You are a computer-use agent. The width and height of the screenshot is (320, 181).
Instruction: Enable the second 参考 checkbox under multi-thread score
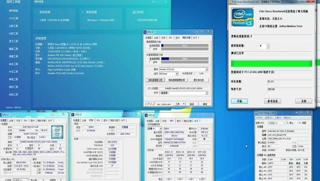[151, 62]
